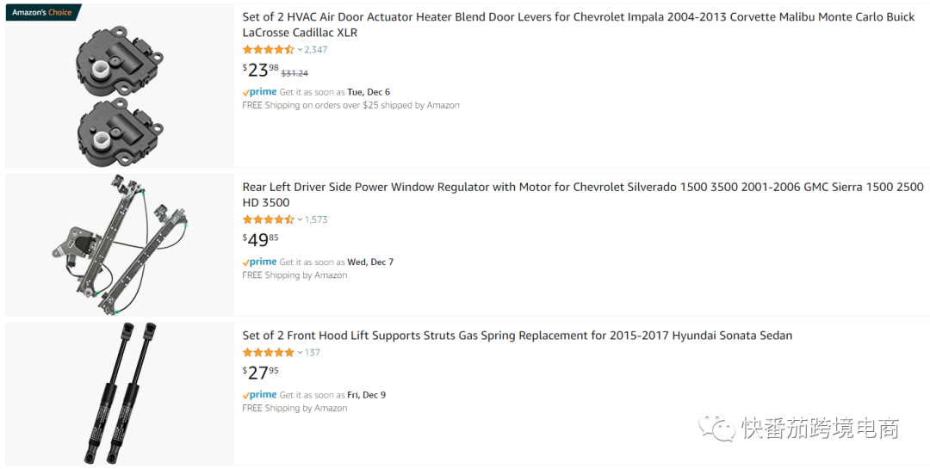Open the 137 reviews link
The height and width of the screenshot is (469, 930).
(312, 352)
